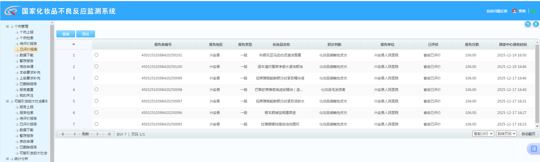This screenshot has width=540, height=162.
Task: Select radio button for row 7
Action: (96, 124)
